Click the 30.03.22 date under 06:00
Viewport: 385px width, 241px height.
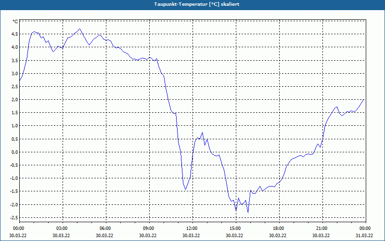104,235
